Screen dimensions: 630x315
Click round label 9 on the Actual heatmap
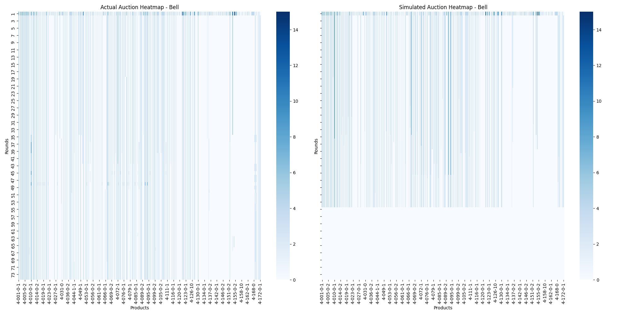13,43
